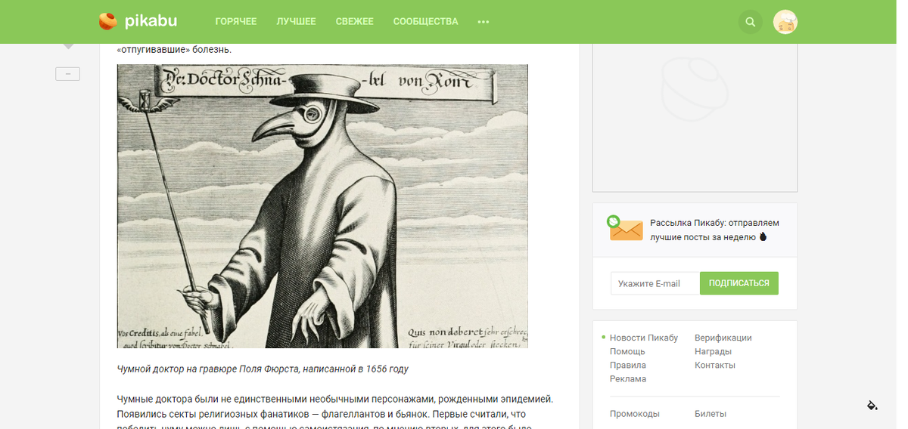The height and width of the screenshot is (429, 908).
Task: Open the Билеты link
Action: coord(711,413)
